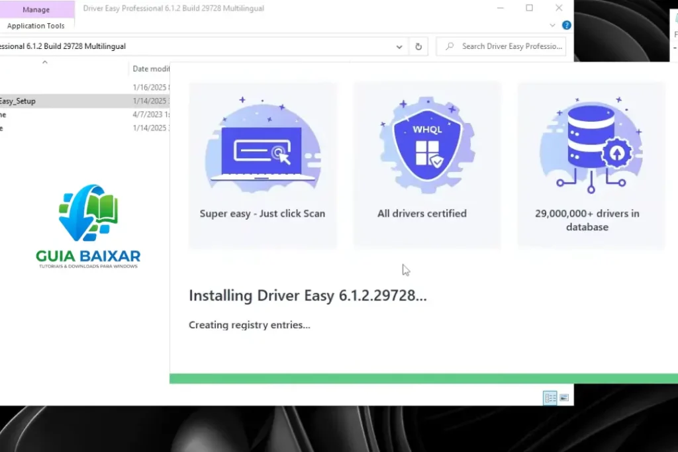This screenshot has height=452, width=678.
Task: Click the WHQL shield illustration
Action: click(x=427, y=145)
